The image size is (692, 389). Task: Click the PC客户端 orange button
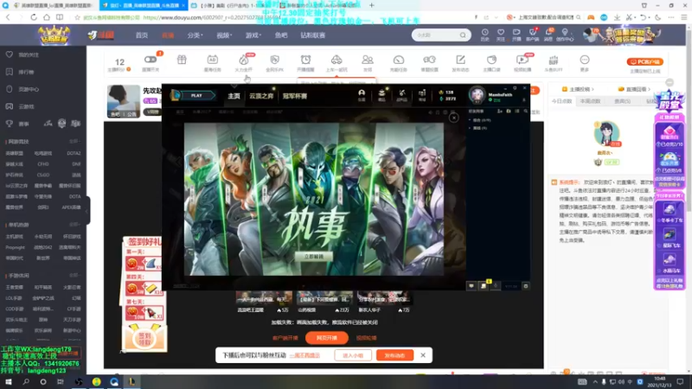tap(644, 61)
